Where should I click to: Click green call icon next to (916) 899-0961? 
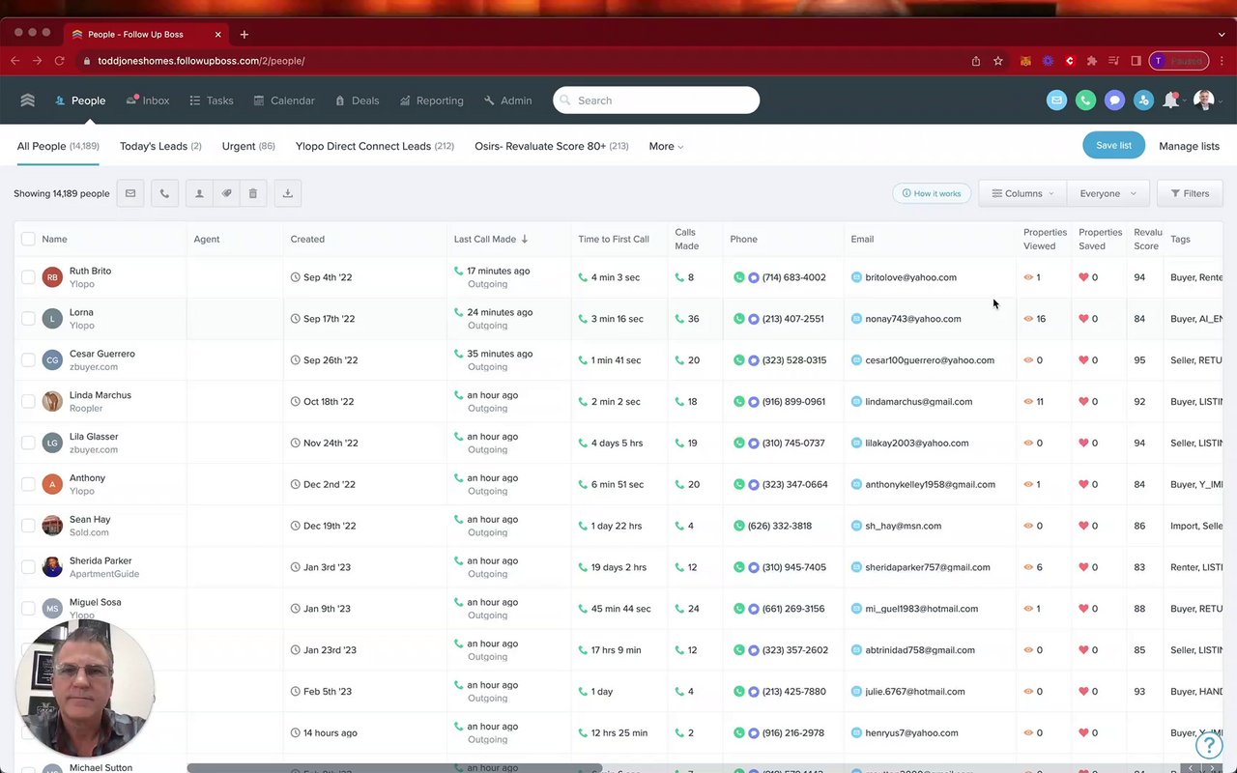(x=739, y=402)
